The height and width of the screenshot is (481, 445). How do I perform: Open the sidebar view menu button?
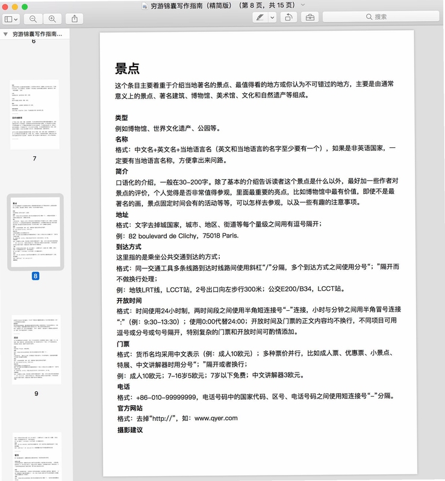tap(11, 19)
